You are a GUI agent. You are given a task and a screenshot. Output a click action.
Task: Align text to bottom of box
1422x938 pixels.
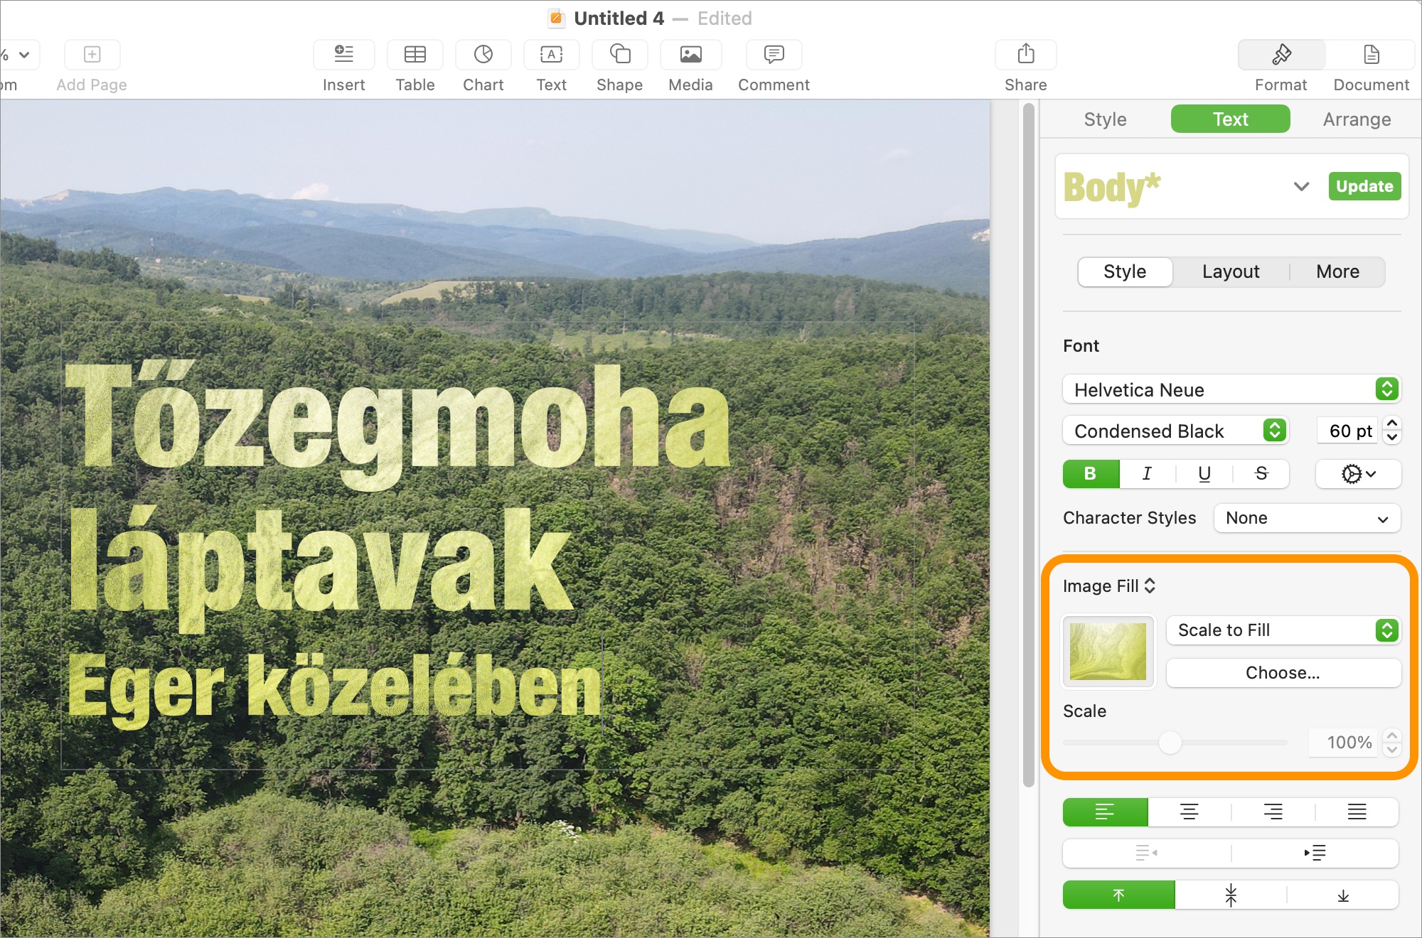click(x=1343, y=895)
